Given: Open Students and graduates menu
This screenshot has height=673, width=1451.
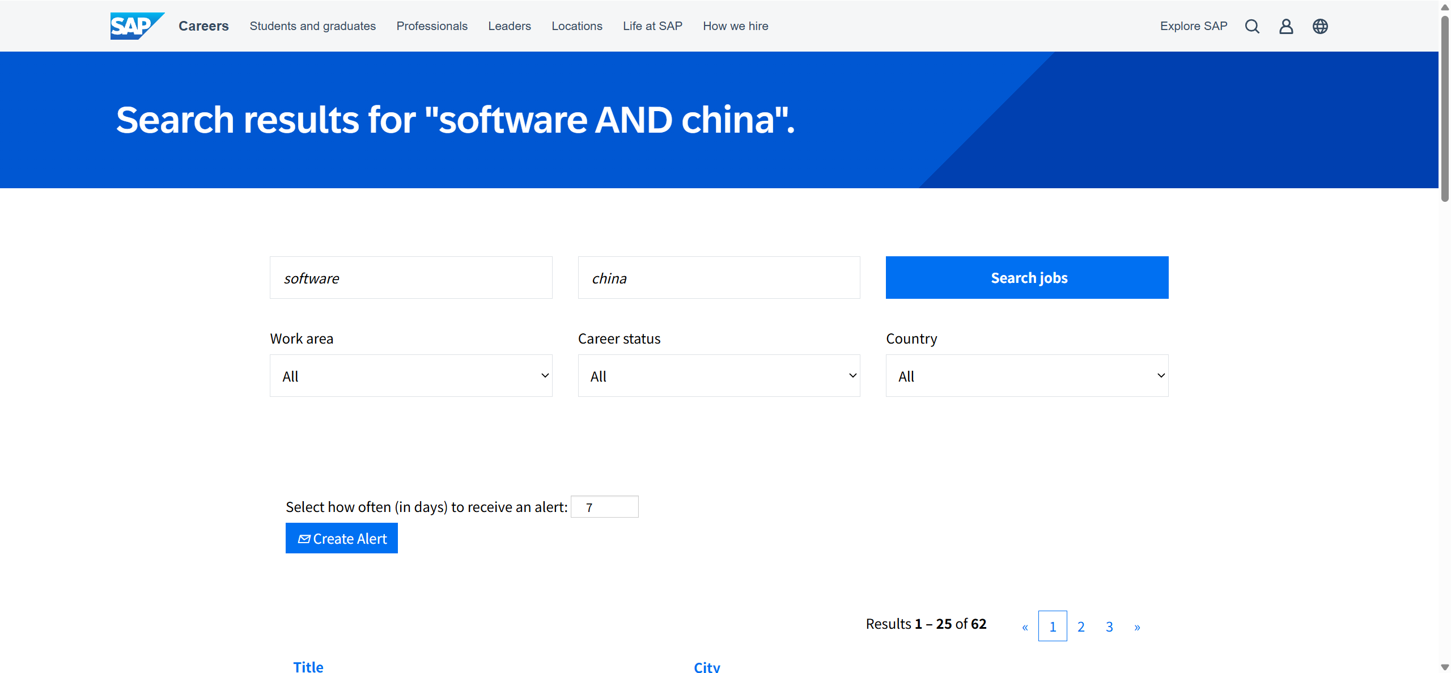Looking at the screenshot, I should [312, 26].
